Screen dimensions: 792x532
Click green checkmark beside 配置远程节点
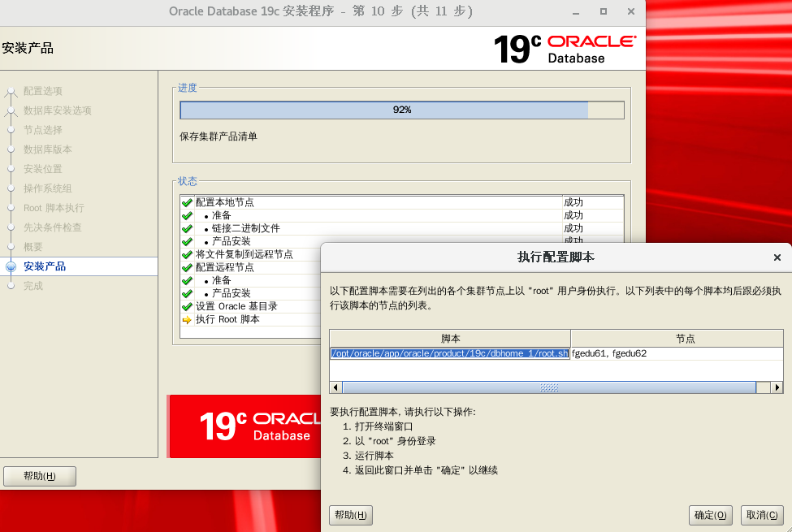click(x=187, y=268)
